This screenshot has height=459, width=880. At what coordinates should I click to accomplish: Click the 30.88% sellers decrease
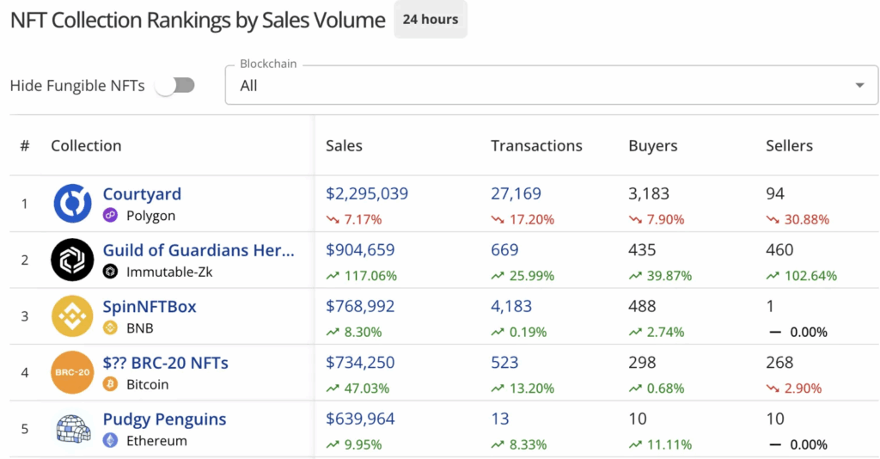coord(797,219)
